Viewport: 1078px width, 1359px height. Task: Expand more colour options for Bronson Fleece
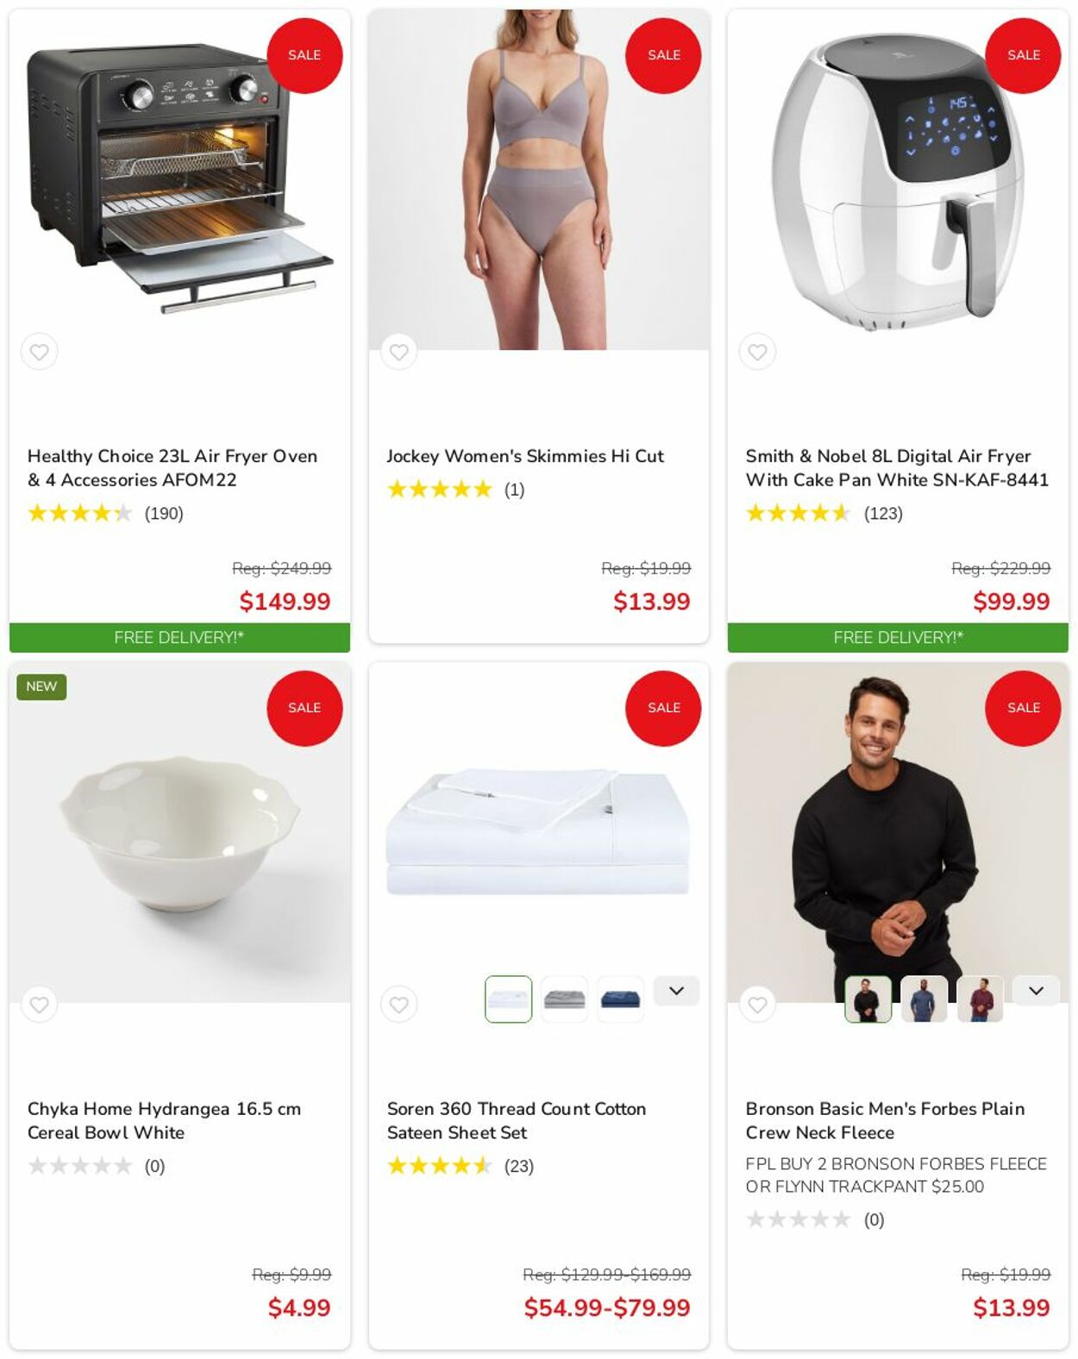(x=1036, y=991)
